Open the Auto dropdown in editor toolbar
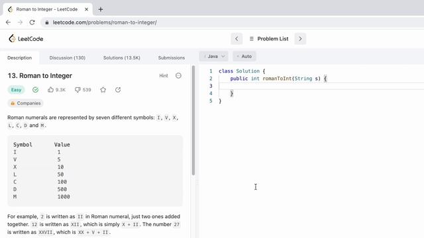The height and width of the screenshot is (238, 424). (x=244, y=56)
